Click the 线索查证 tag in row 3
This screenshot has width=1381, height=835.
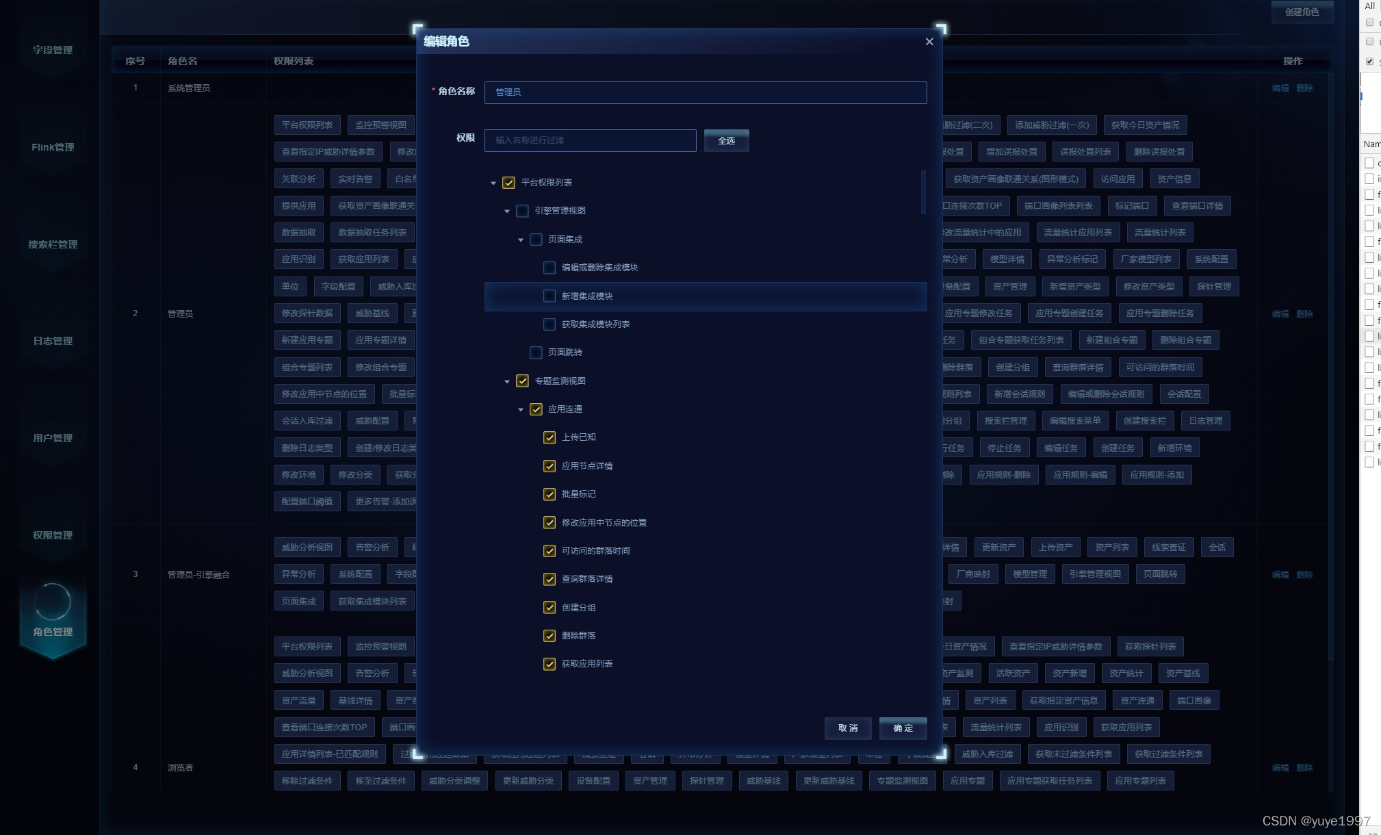coord(1169,548)
